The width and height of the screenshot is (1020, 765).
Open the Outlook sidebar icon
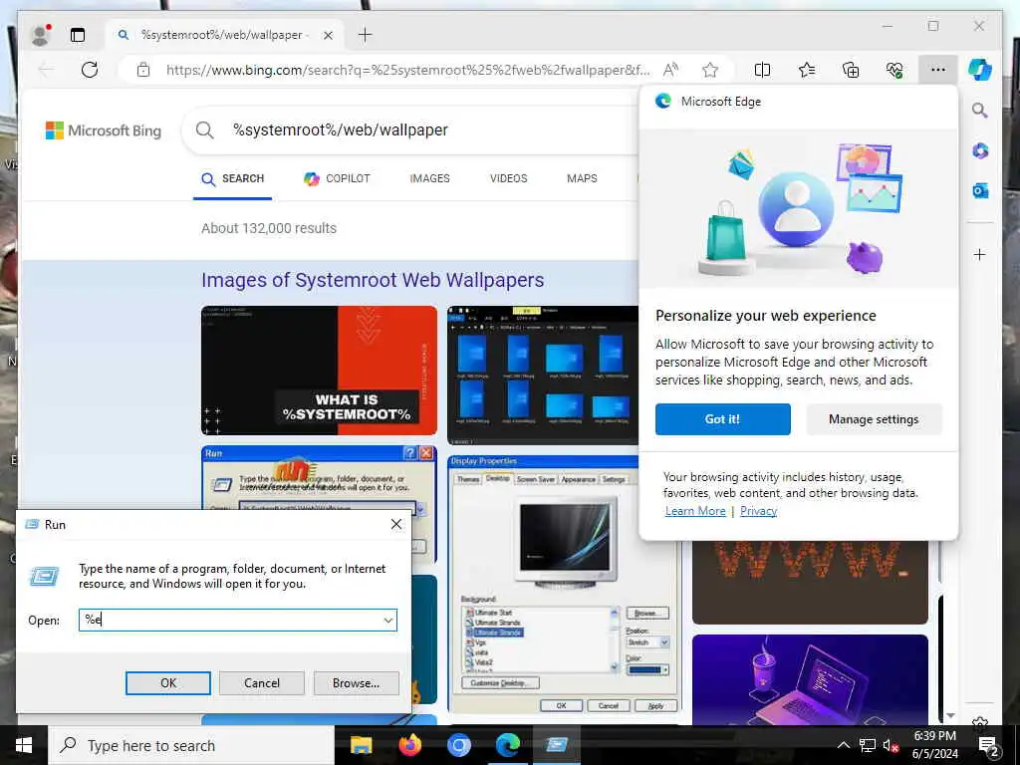(x=980, y=190)
